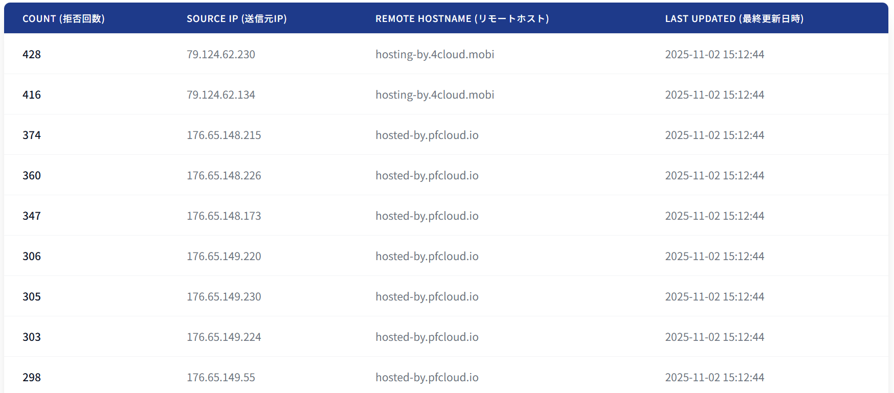
Task: Click the count value 416
Action: [x=32, y=95]
